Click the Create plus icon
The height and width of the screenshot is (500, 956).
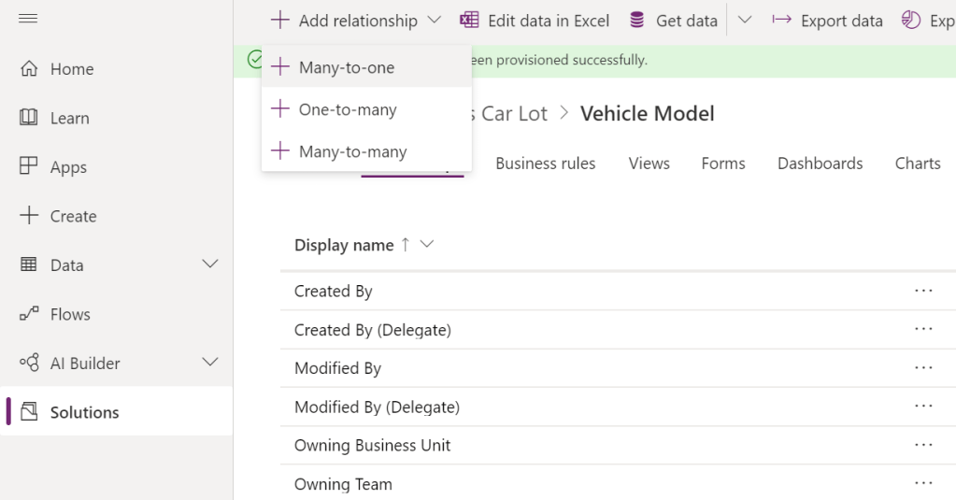click(29, 216)
